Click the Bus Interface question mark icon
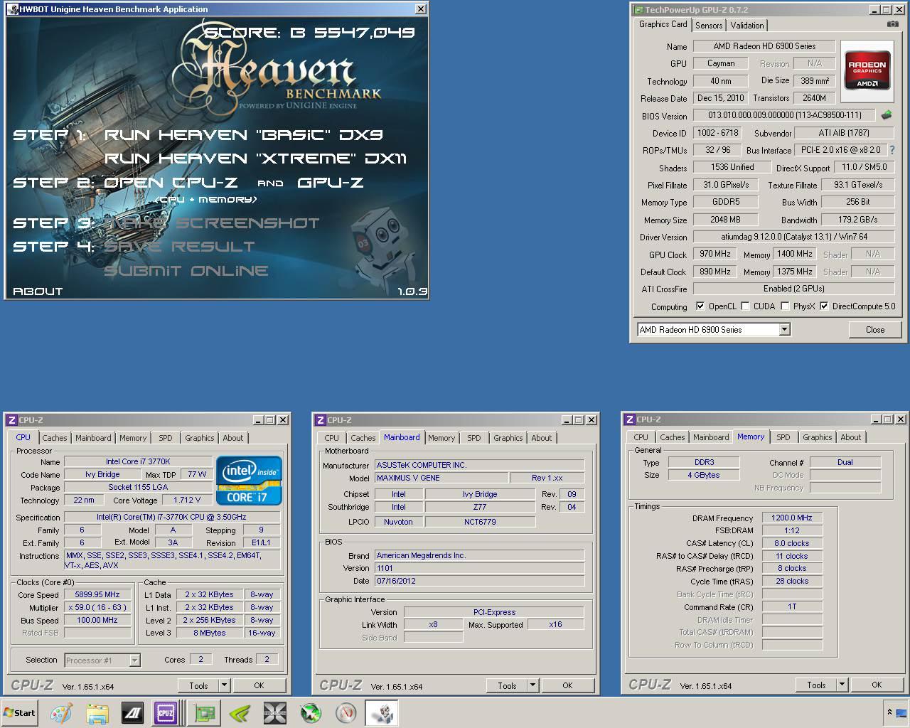This screenshot has height=728, width=910. click(892, 151)
